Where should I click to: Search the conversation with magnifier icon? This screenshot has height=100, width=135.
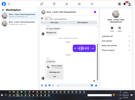pos(120,28)
